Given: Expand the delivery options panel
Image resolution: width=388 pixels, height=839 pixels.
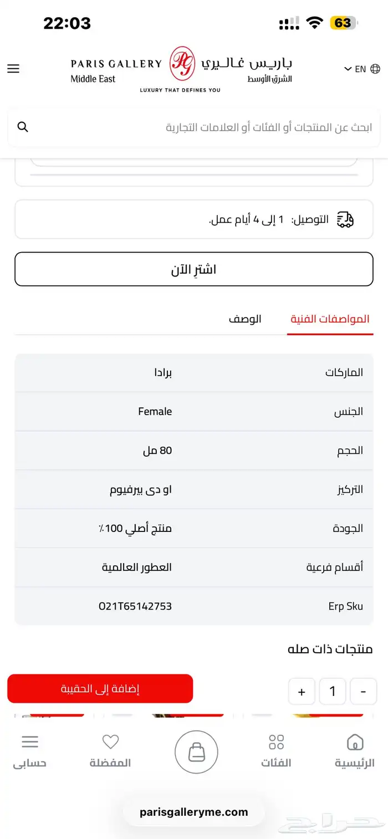Looking at the screenshot, I should coord(194,219).
